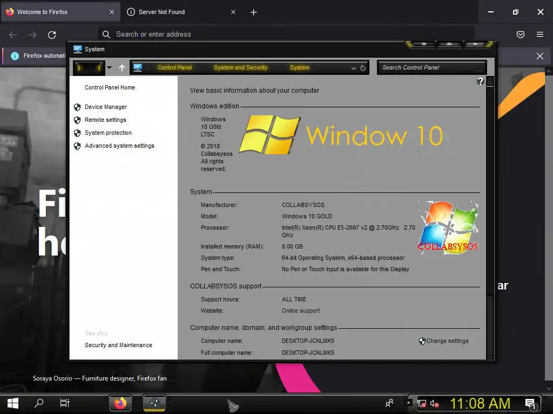Open Advanced system settings

coord(119,146)
